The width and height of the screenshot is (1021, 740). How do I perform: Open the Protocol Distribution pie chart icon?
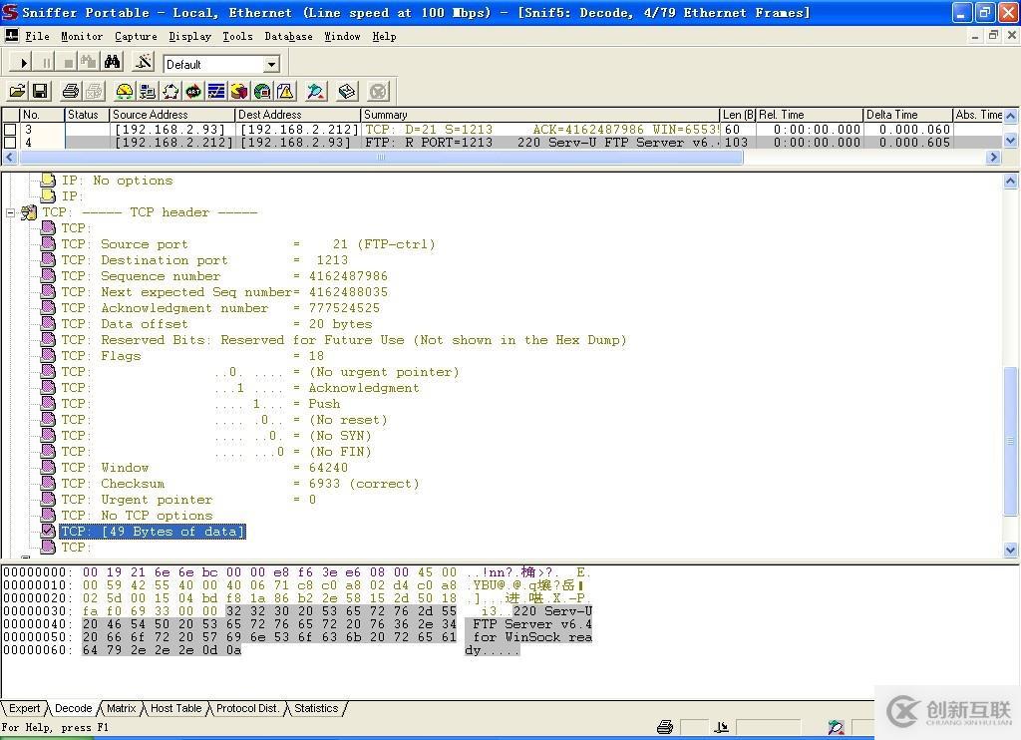[x=239, y=92]
